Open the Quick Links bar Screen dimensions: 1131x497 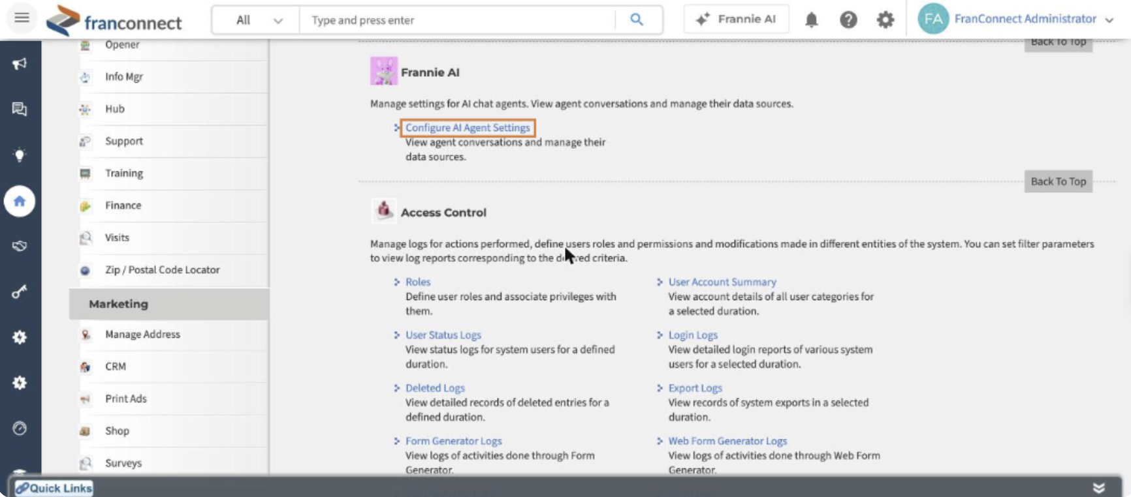[54, 488]
